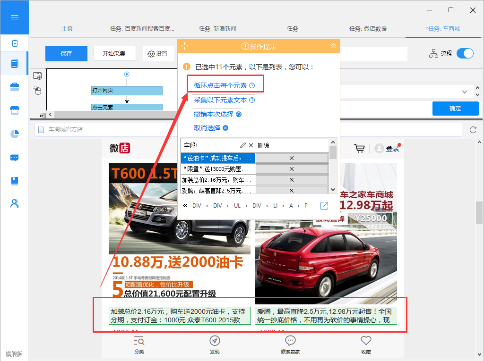Delete the “送油卡” row with its X button
This screenshot has height=361, width=484.
click(x=292, y=158)
